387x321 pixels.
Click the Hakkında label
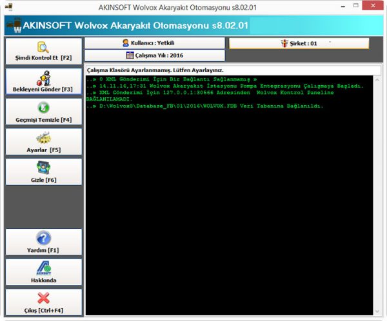coord(43,280)
